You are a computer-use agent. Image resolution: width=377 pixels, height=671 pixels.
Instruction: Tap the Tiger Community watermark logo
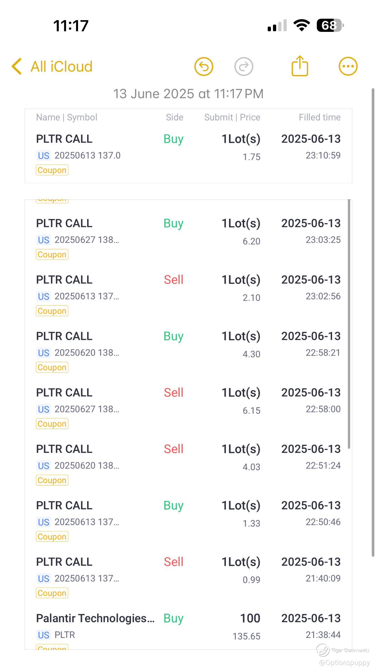(323, 650)
